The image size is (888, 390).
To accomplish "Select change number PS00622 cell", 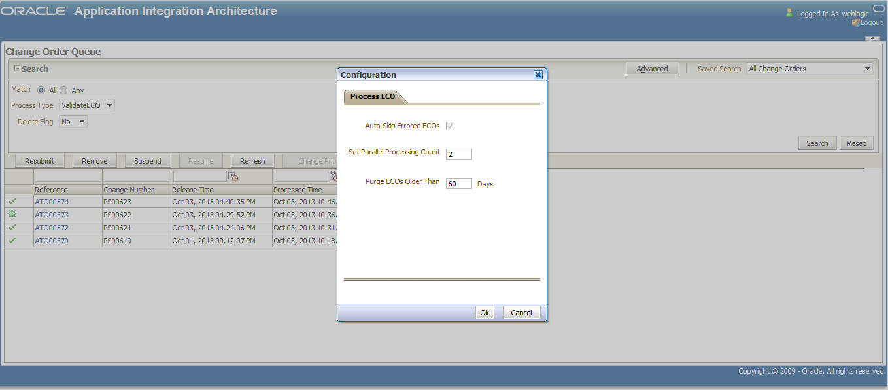I will pyautogui.click(x=136, y=215).
